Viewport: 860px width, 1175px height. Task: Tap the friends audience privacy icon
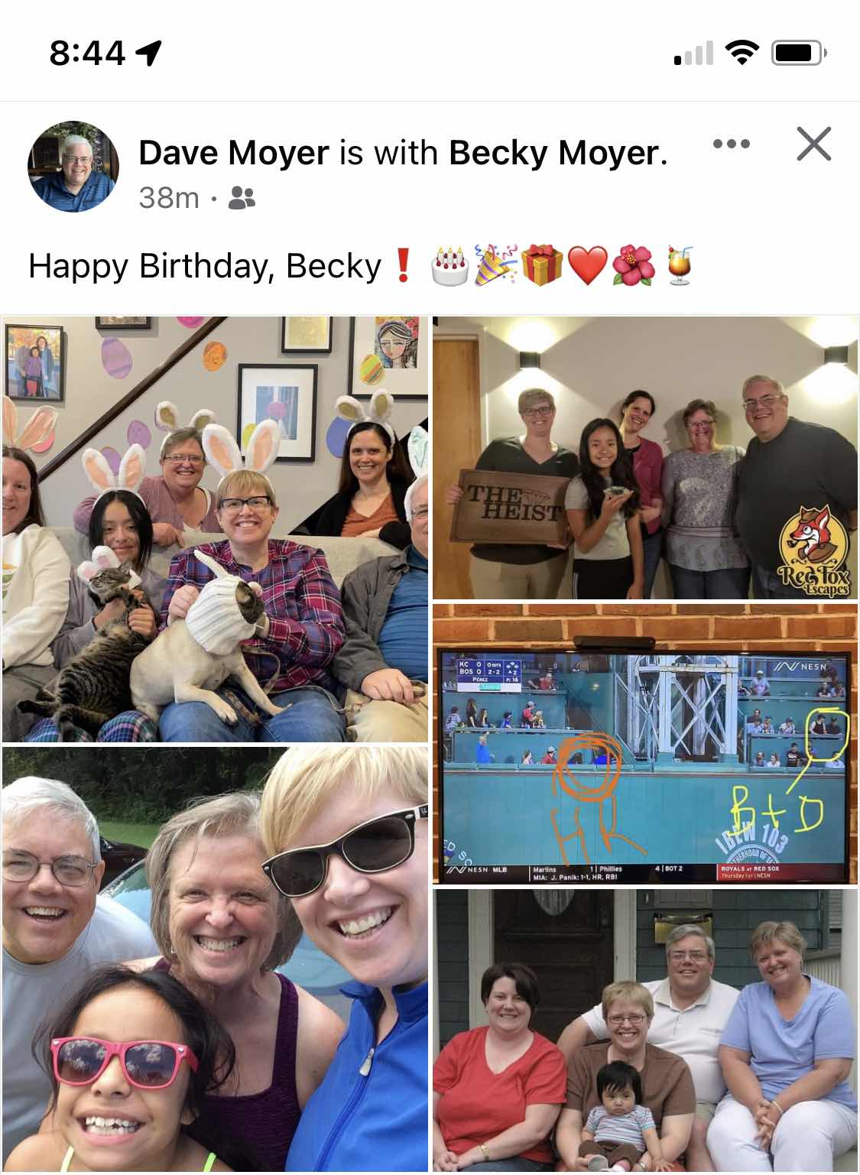(x=242, y=198)
